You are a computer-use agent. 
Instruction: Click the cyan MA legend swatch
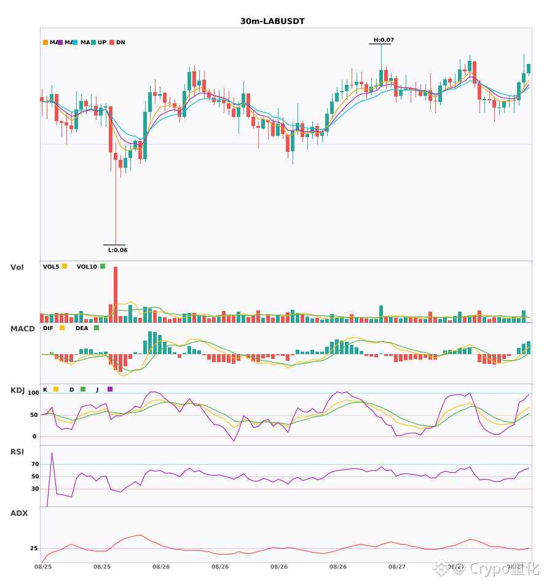(75, 42)
